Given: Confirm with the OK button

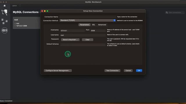Looking at the screenshot, I should [x=139, y=70].
